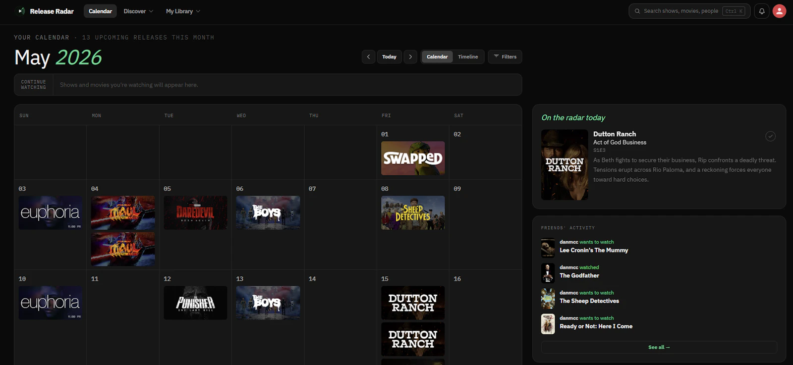Viewport: 793px width, 365px height.
Task: Jump to Today
Action: click(389, 57)
